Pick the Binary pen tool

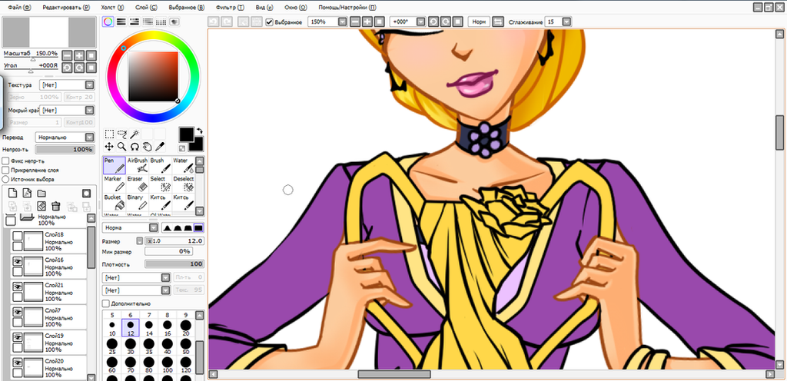[137, 202]
